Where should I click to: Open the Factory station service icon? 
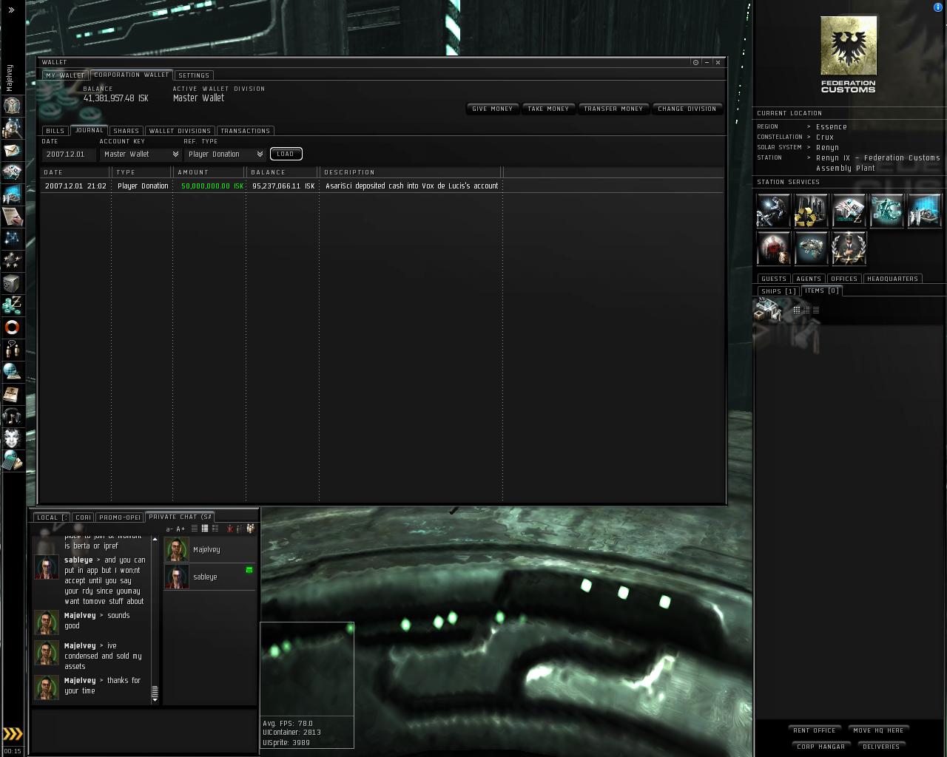coord(924,211)
